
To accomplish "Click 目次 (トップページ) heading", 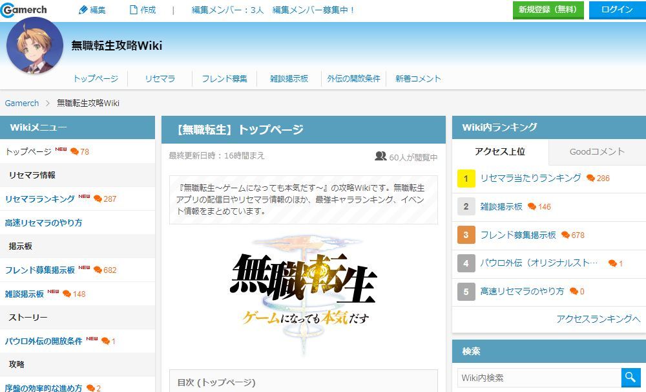I will [216, 382].
